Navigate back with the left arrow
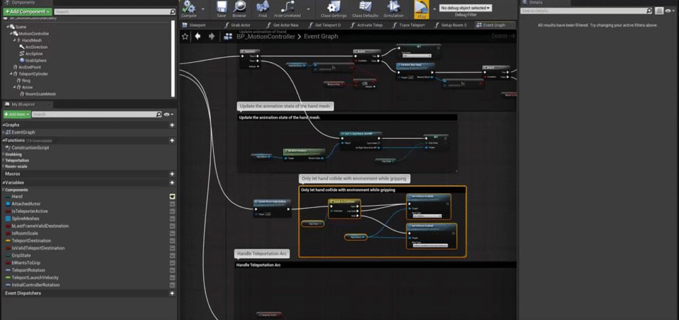This screenshot has width=679, height=320. 198,37
